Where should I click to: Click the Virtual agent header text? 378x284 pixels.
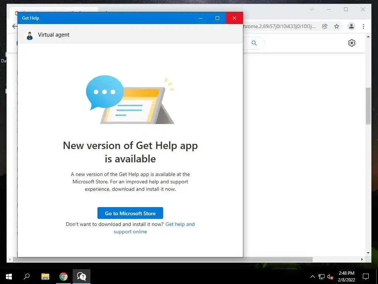click(54, 35)
